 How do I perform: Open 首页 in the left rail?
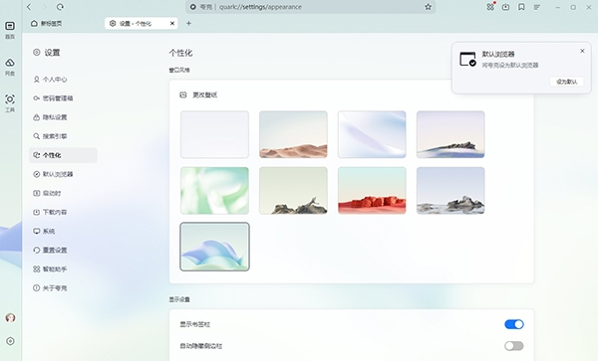click(x=10, y=30)
